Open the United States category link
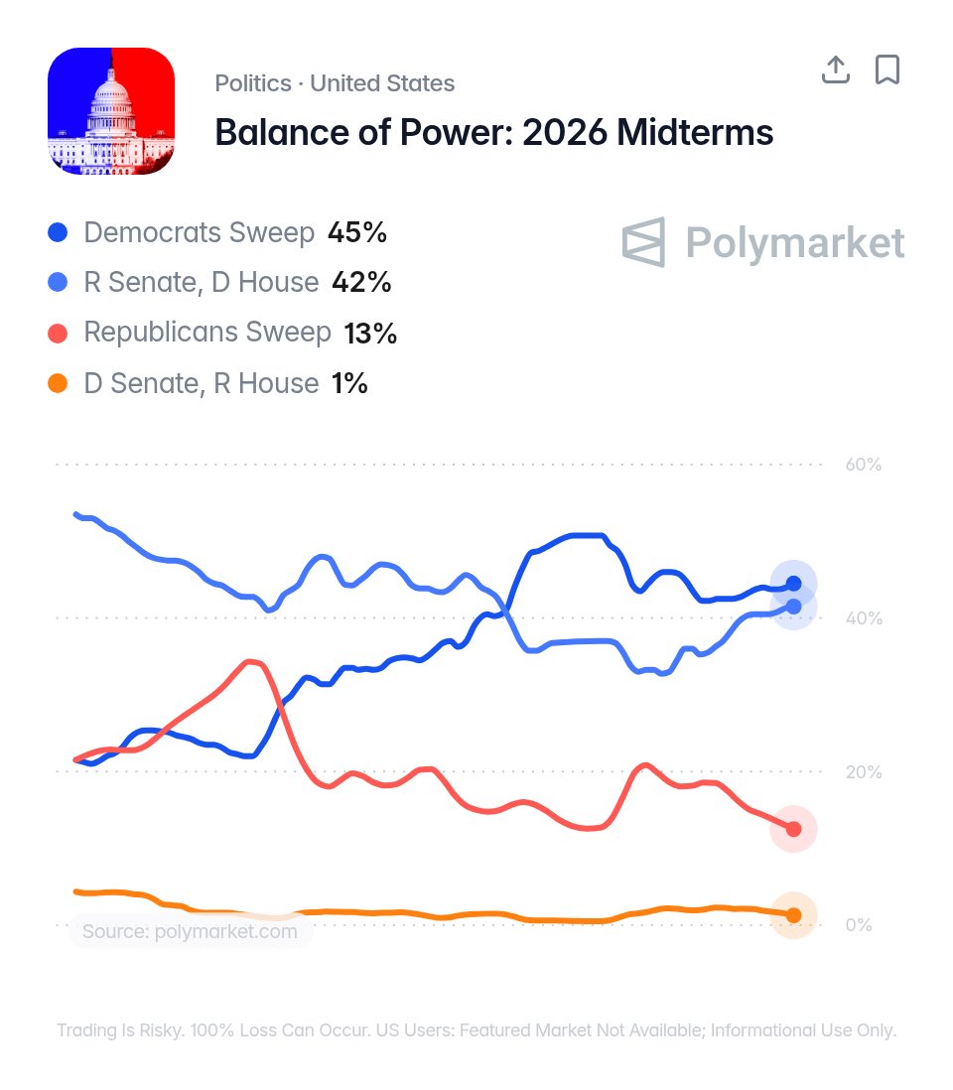Screen dimensions: 953x1090 382,83
